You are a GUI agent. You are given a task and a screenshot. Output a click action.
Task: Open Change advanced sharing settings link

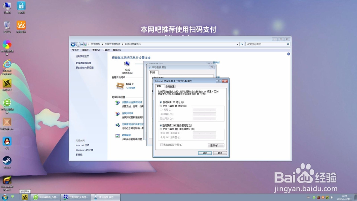click(x=85, y=67)
